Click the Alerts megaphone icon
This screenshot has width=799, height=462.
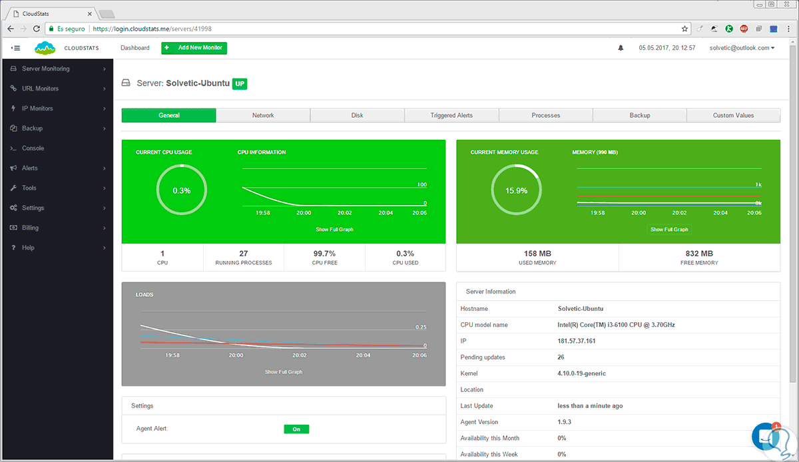pyautogui.click(x=13, y=168)
